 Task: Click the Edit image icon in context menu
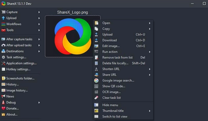click(96, 46)
